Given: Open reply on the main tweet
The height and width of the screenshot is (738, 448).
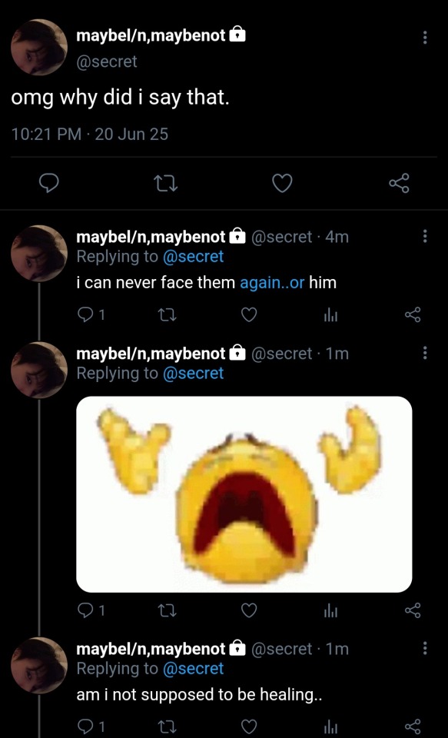Looking at the screenshot, I should coord(48,183).
